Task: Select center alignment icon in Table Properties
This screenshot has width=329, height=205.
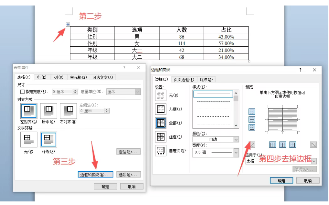Action: point(49,111)
